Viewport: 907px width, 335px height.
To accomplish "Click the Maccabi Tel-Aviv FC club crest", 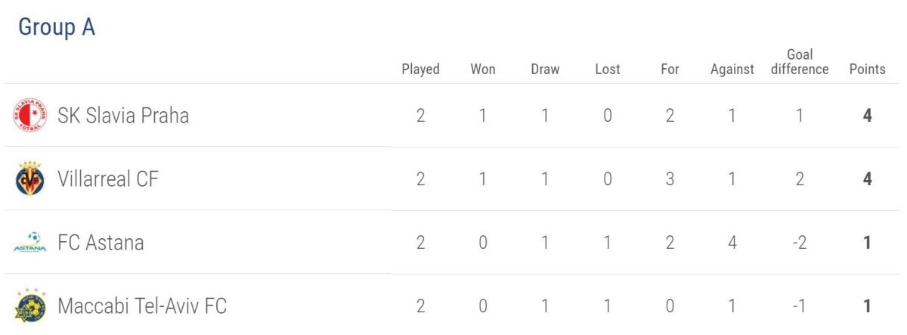I will (x=30, y=306).
